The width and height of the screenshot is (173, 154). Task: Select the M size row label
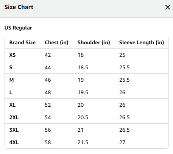(11, 80)
